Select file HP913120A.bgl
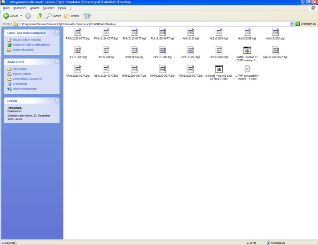The image size is (318, 245). coord(134,53)
